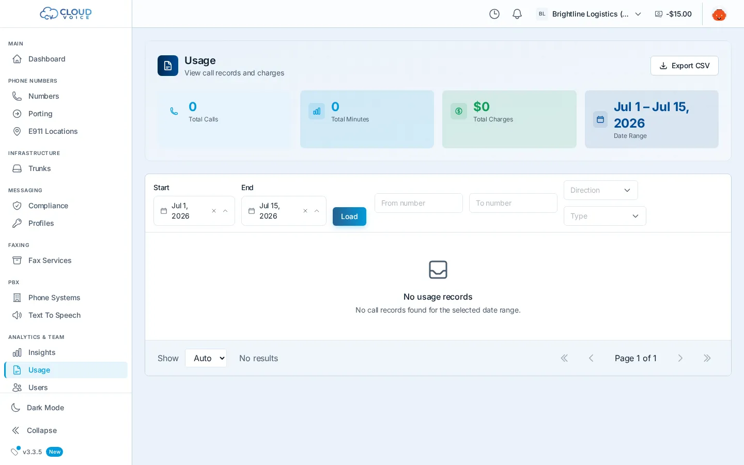Open Text To Speech
The image size is (744, 465).
66,315
